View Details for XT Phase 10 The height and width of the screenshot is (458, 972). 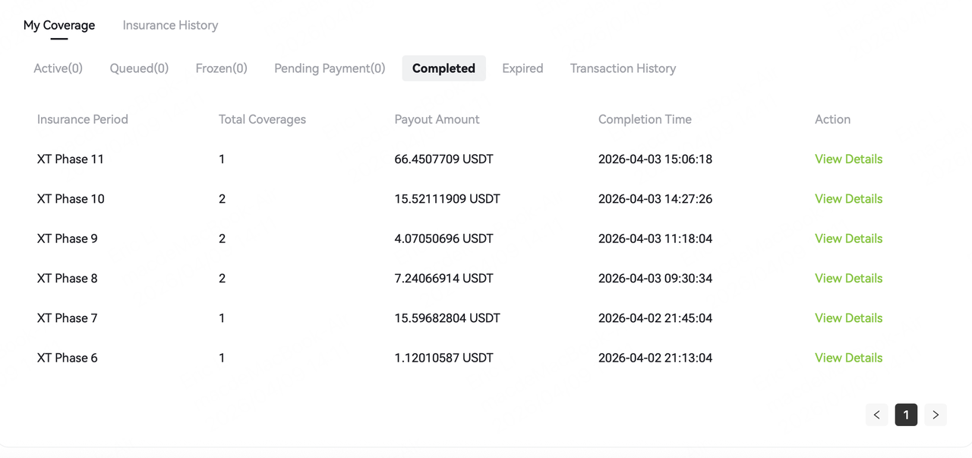(848, 199)
